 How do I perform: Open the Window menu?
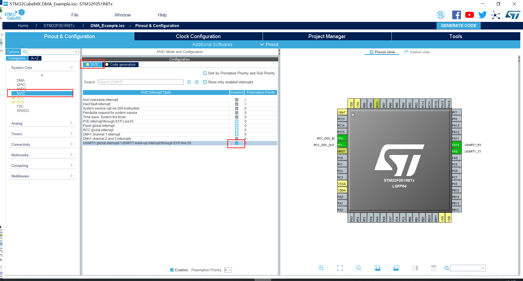(123, 15)
